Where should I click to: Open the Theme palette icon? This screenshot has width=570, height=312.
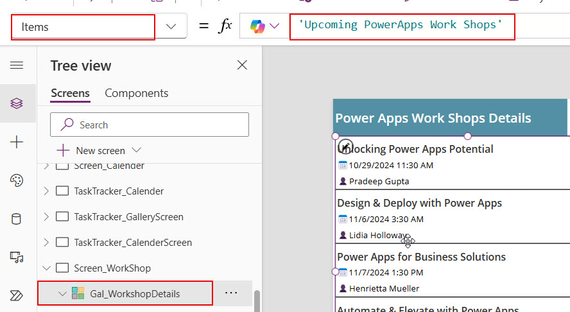tap(17, 180)
